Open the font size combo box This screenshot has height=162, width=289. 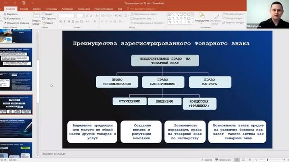point(80,16)
